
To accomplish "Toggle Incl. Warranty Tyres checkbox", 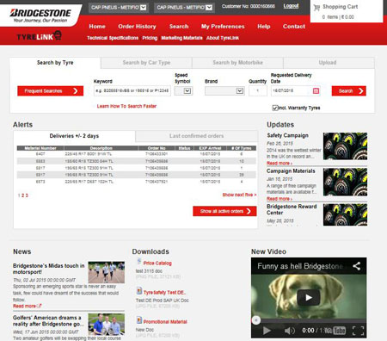I will click(275, 108).
